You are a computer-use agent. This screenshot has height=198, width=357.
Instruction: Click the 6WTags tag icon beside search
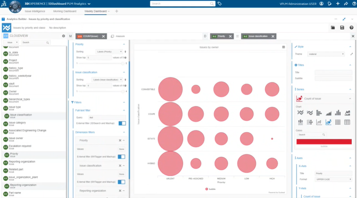click(x=219, y=4)
